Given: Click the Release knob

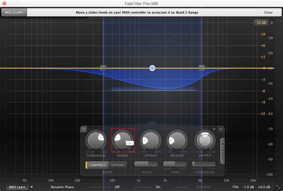Looking at the screenshot, I should [177, 140].
